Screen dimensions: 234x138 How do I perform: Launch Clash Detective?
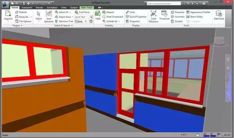click(x=154, y=16)
